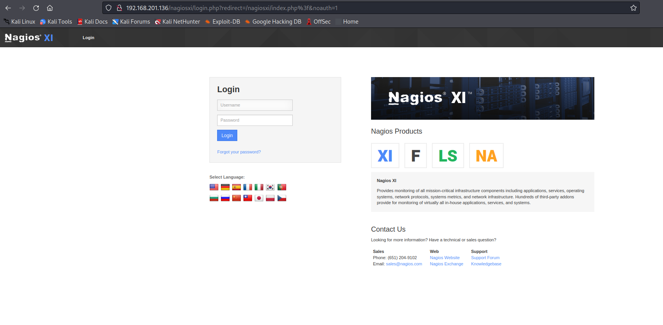Switch language using the Japanese flag
This screenshot has width=663, height=325.
tap(259, 198)
